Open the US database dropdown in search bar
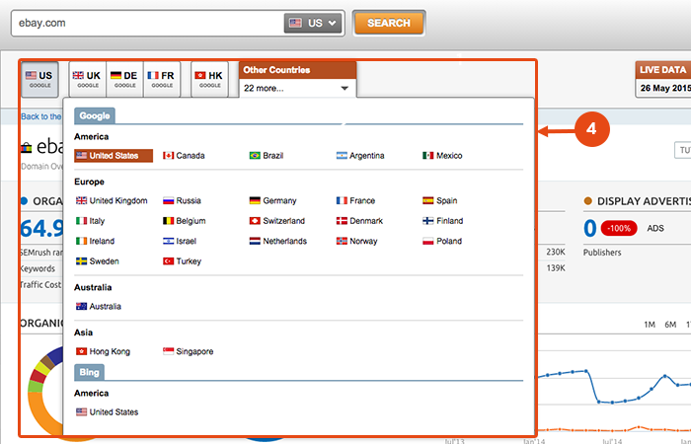This screenshot has width=691, height=444. point(313,23)
